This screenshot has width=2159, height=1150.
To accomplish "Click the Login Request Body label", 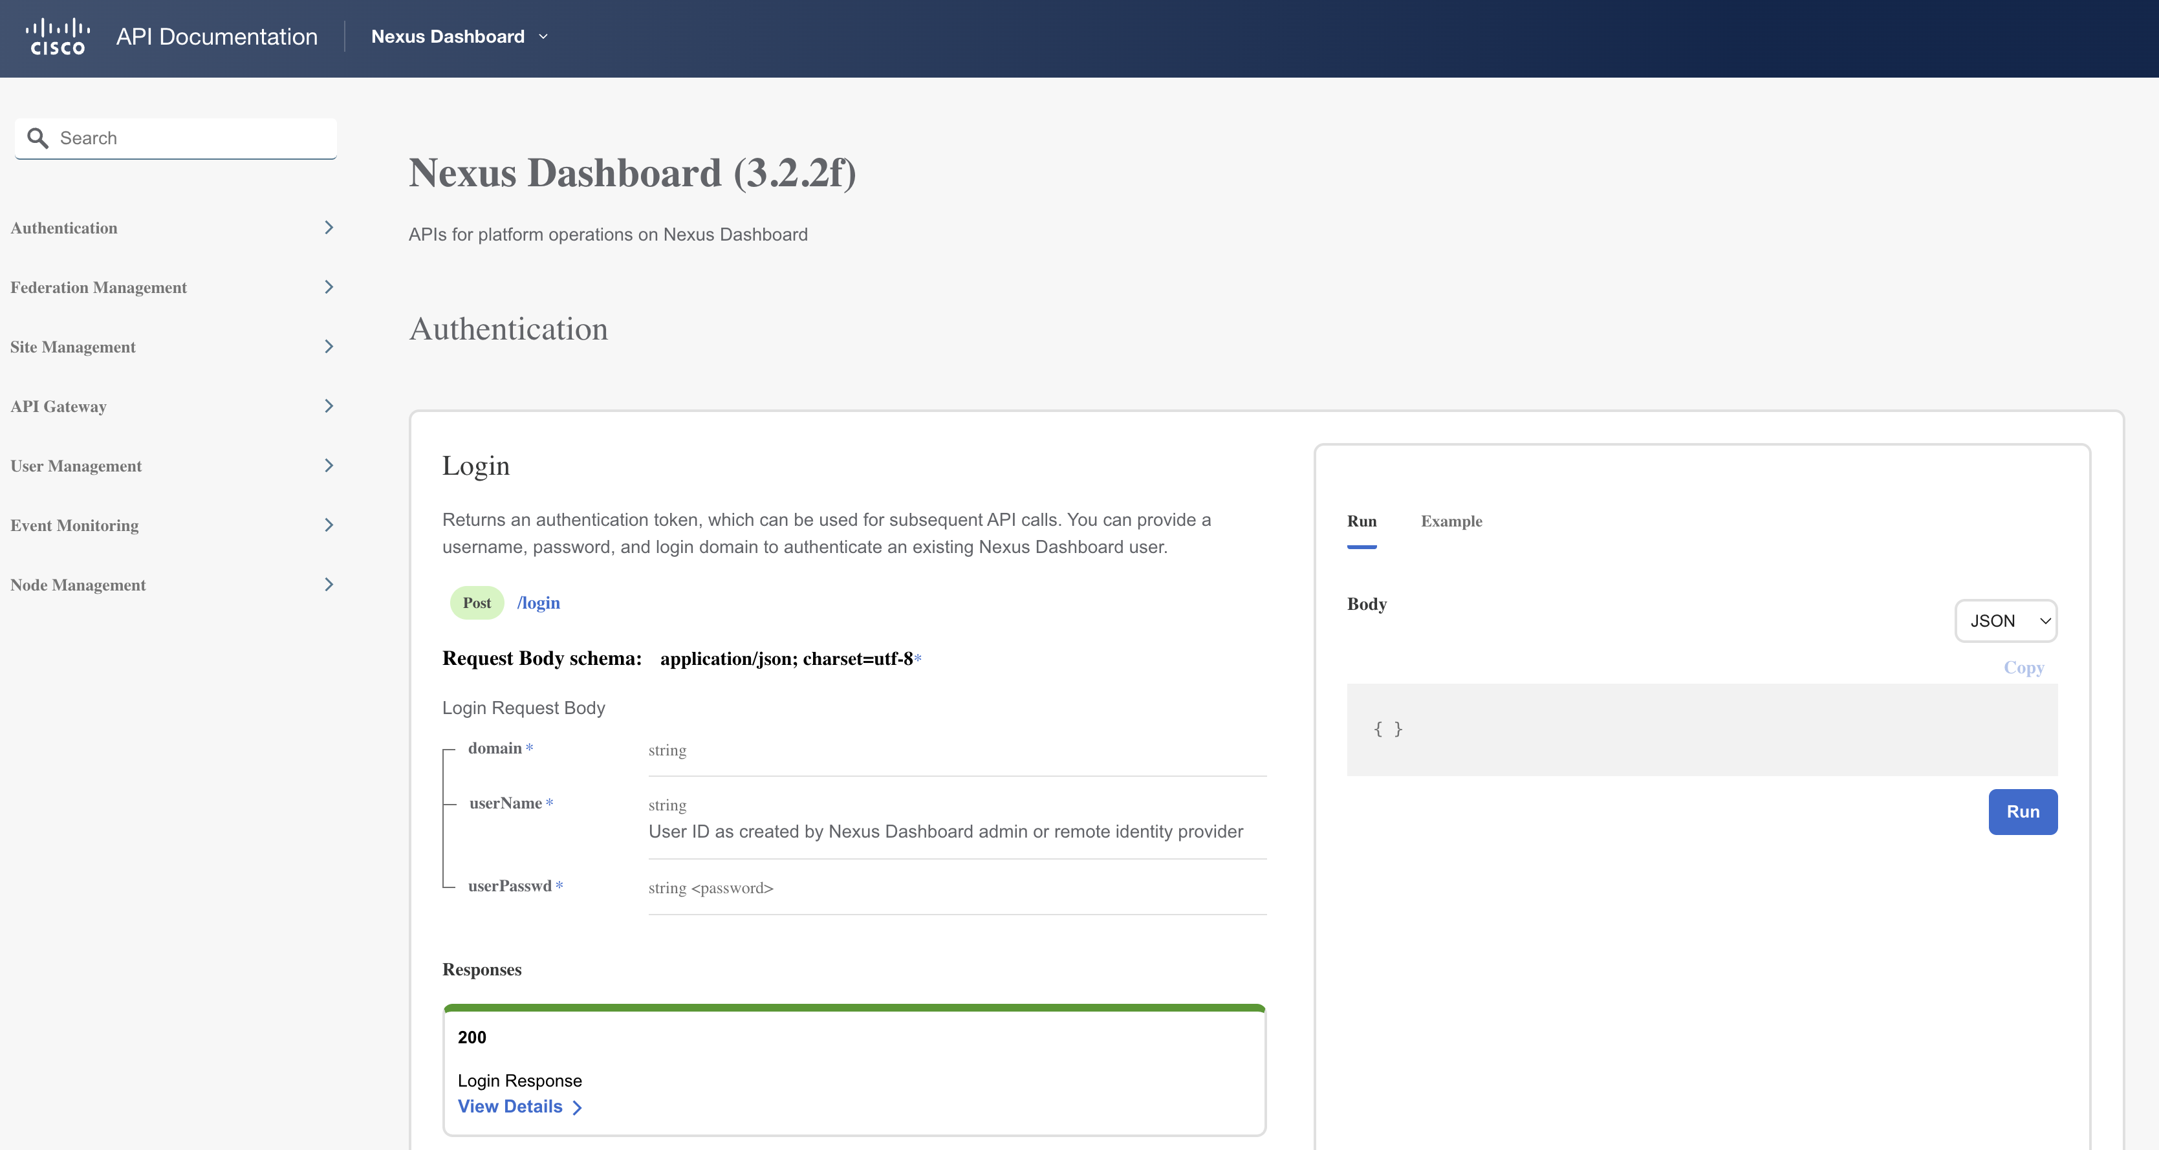I will click(x=524, y=708).
